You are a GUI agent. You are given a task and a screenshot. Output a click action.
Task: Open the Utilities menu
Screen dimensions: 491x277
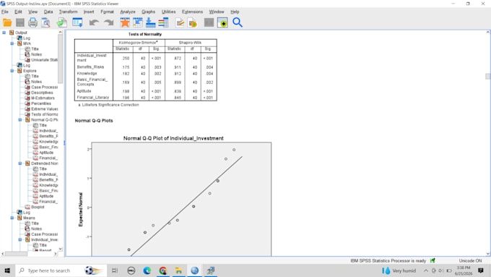[168, 12]
